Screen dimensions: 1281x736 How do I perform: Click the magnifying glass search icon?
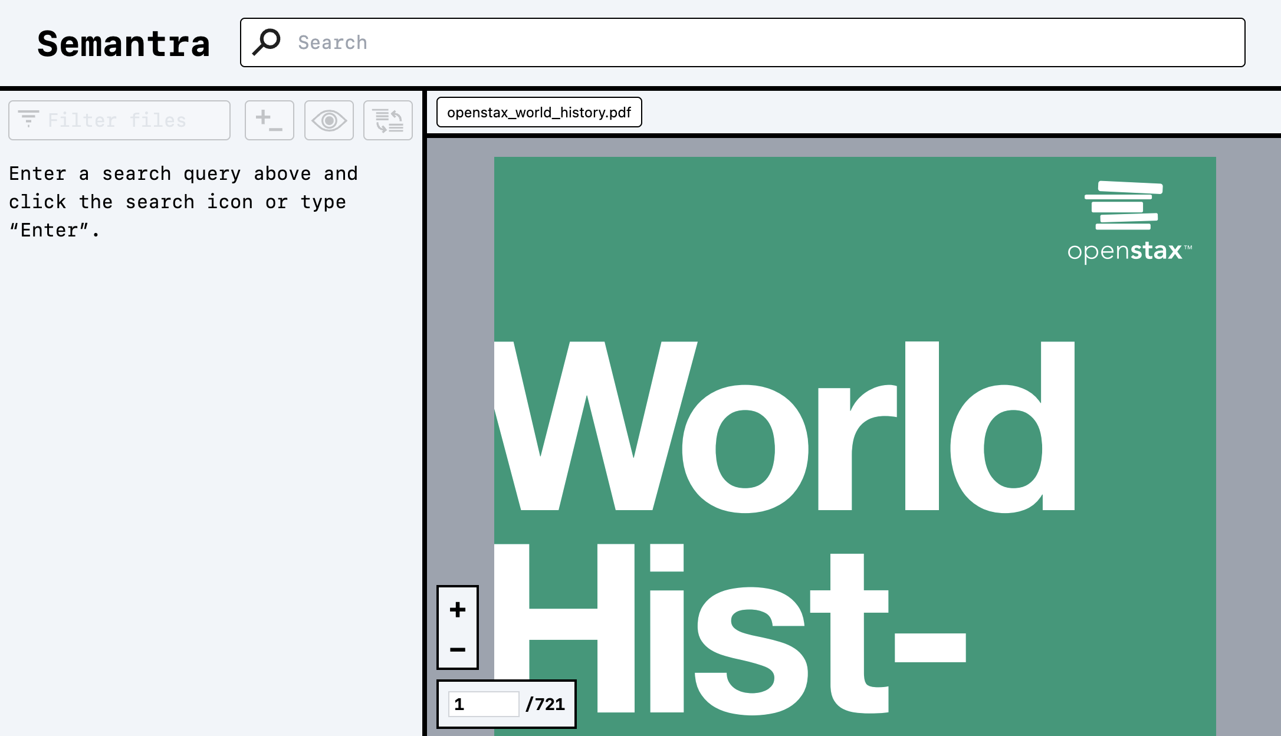coord(267,42)
